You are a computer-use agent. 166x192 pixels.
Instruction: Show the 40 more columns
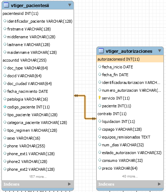click(130, 176)
